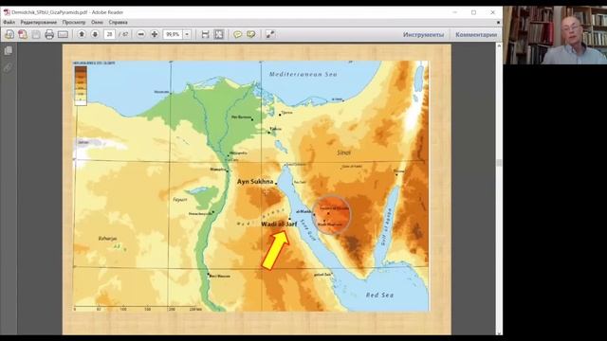Show page thumbnails panel in left sidebar
Screen dimensions: 607x341
pyautogui.click(x=9, y=50)
